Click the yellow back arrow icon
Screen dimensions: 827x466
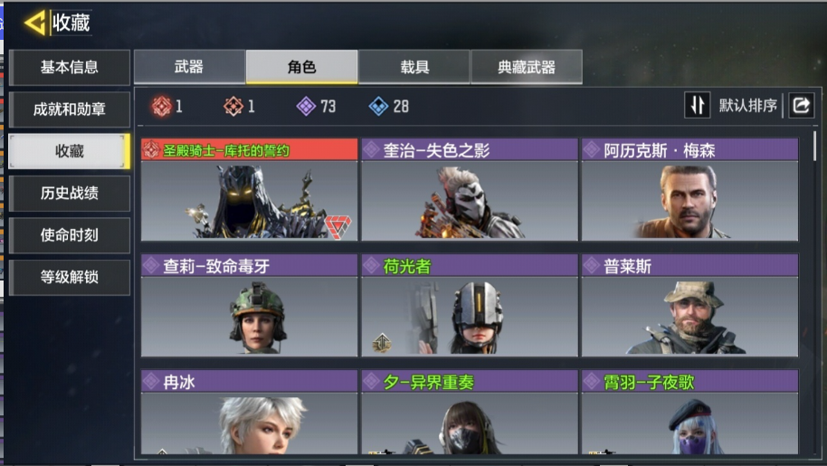(34, 23)
